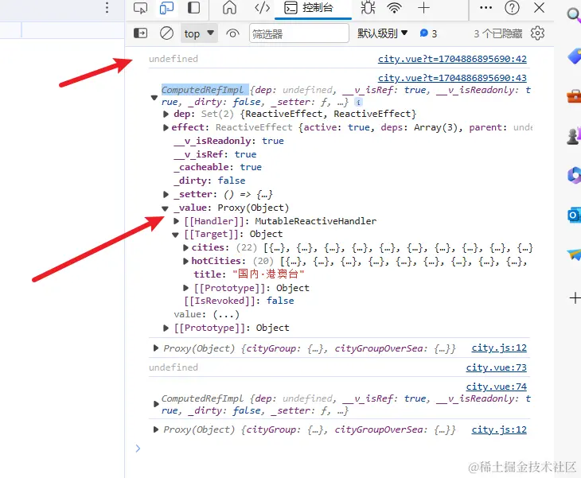Create live expression via eye icon
581x478 pixels.
tap(232, 33)
